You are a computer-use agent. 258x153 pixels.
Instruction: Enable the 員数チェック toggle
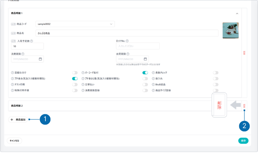216,72
